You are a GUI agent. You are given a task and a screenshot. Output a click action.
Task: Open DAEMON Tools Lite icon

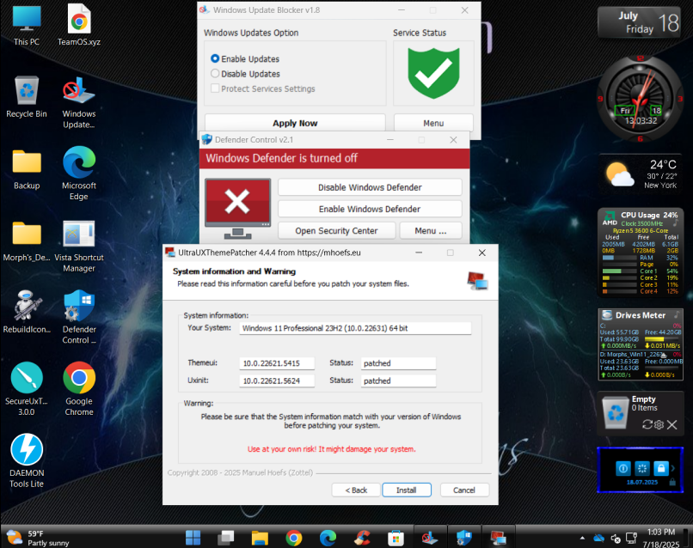[27, 461]
